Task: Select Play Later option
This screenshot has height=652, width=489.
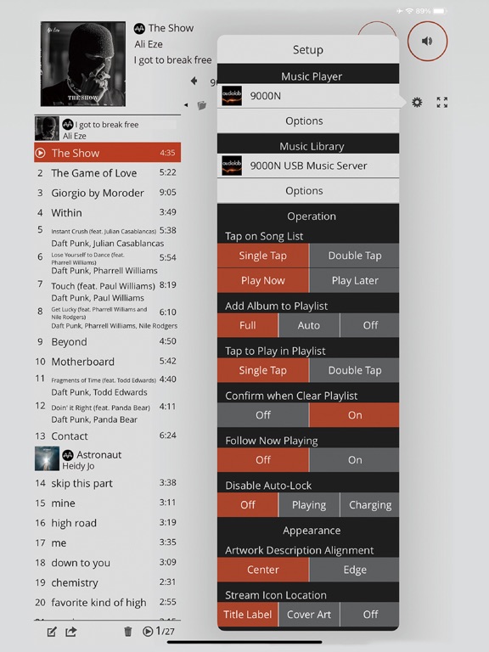Action: click(354, 280)
